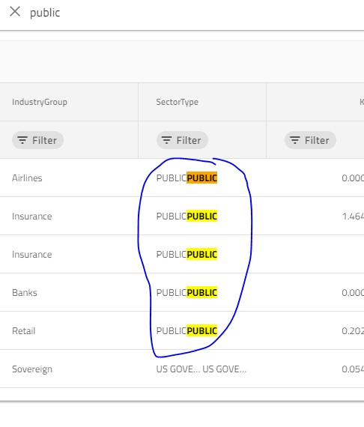Select the Banks row cell
The image size is (364, 427).
point(25,293)
